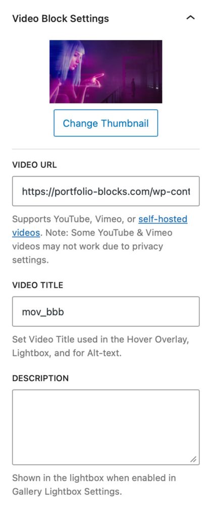Screen dimensions: 211x517
Task: Click the VIDEO URL label
Action: pos(34,165)
